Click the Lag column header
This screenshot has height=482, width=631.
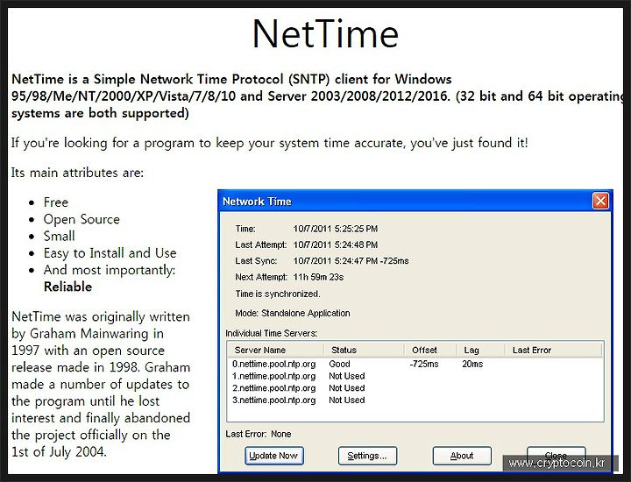pos(480,350)
